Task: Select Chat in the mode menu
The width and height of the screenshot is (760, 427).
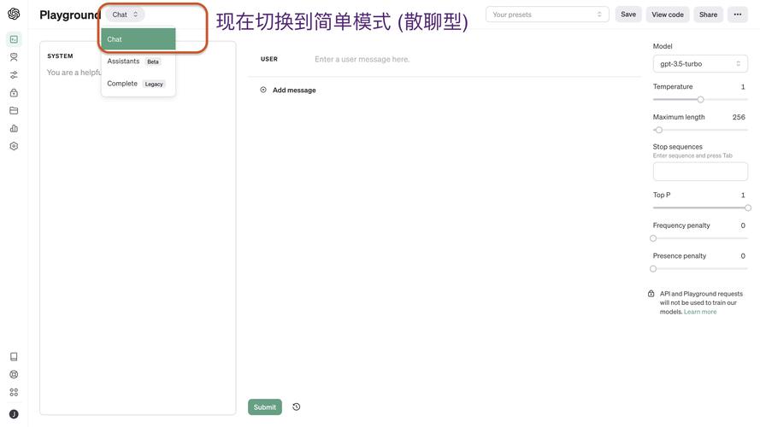Action: coord(138,39)
